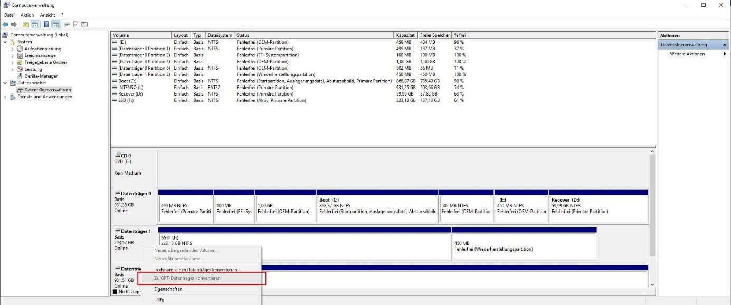Sort by the Freier Speicher column header
Viewport: 731px width, 305px height.
[435, 35]
